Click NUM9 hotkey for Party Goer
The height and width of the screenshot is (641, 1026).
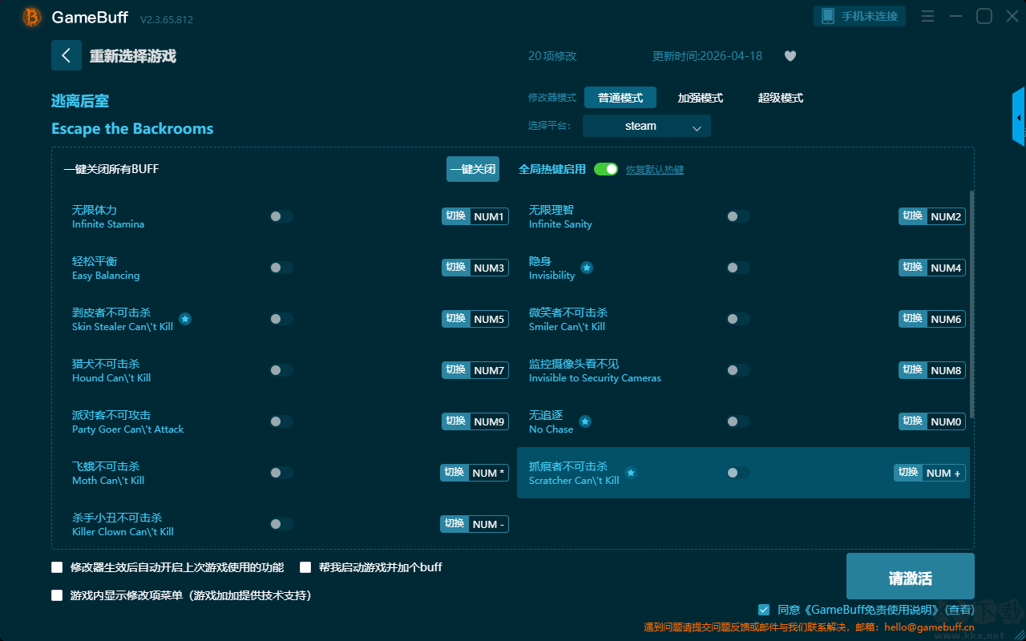(475, 421)
